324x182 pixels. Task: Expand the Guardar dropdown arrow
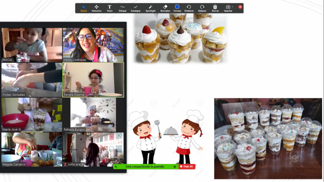click(233, 7)
